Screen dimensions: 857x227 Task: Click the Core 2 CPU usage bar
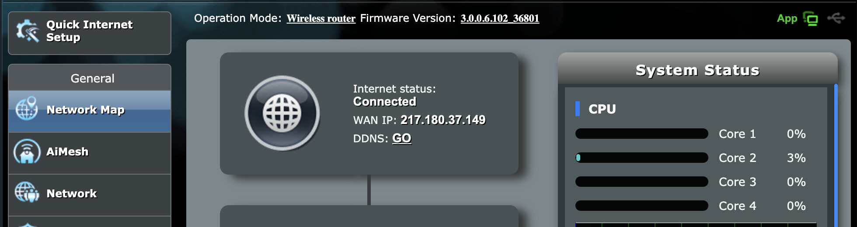pos(641,158)
